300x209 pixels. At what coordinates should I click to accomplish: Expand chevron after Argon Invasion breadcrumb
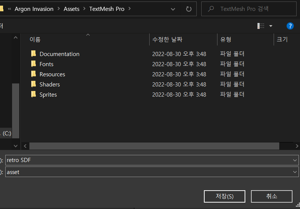tap(58, 9)
